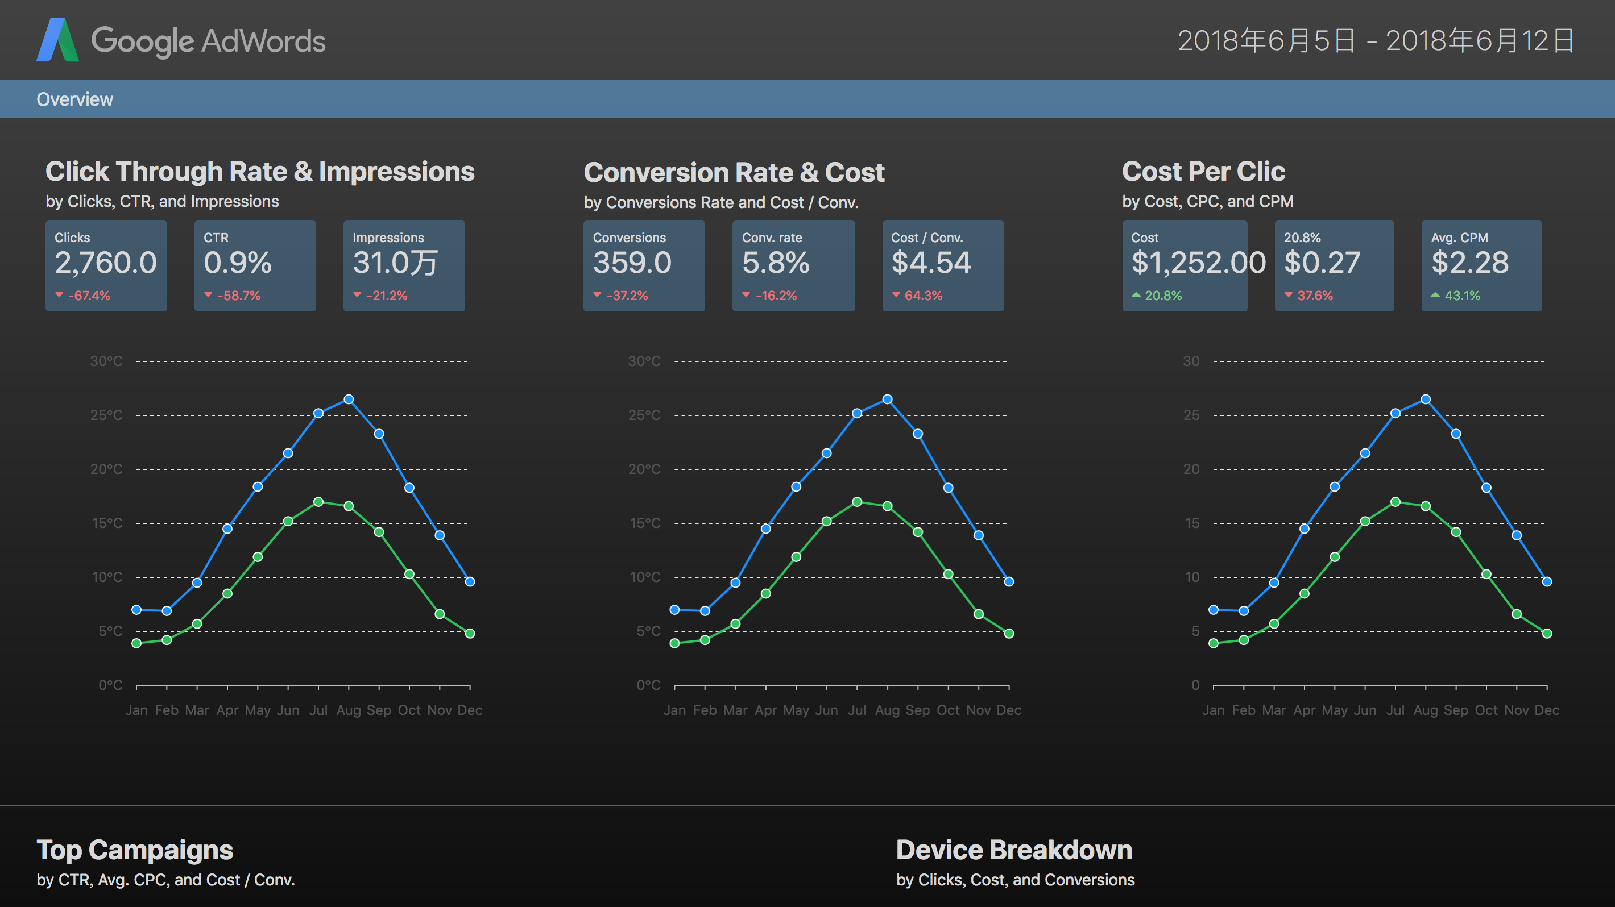Click the 15°C axis label in Conversion chart

pos(645,523)
